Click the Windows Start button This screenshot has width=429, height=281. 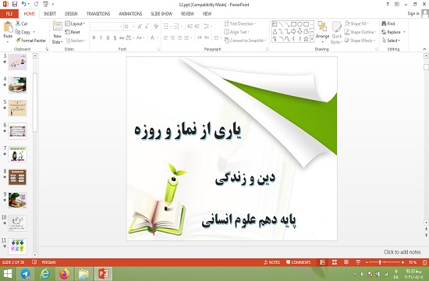pyautogui.click(x=8, y=274)
